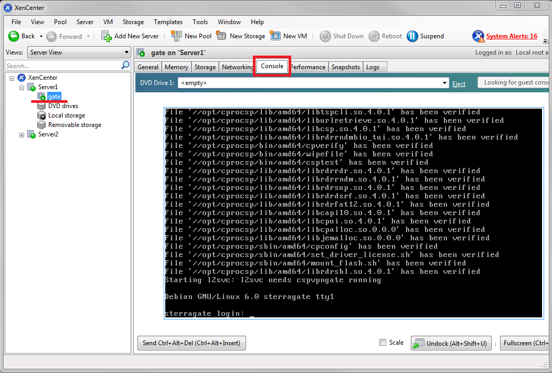Click the Removable storage icon
Screen dimensions: 552x373
tap(41, 124)
